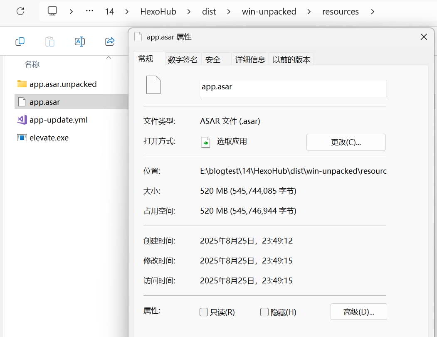Click the Share icon in toolbar

(110, 41)
